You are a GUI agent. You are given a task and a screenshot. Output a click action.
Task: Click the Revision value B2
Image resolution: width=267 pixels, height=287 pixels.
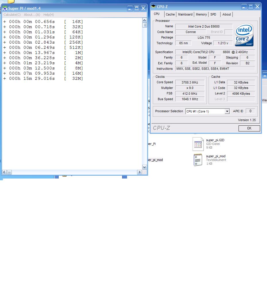coord(247,63)
